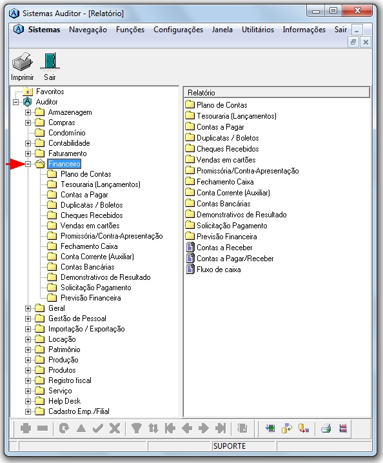This screenshot has width=383, height=463.
Task: Click the checkmark confirm icon in bottom toolbar
Action: coord(98,428)
